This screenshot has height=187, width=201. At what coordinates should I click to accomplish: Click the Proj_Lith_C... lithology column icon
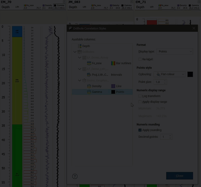point(89,75)
